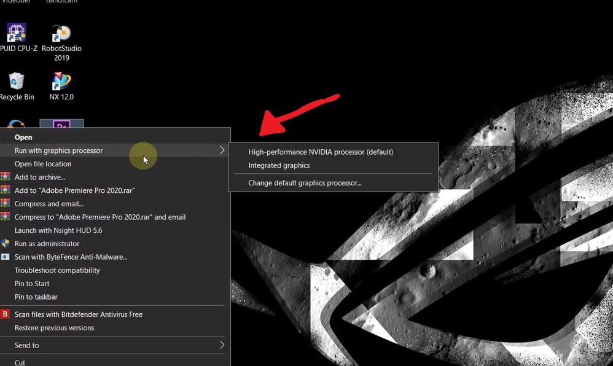Open the Send to submenu
This screenshot has width=613, height=366.
(x=115, y=345)
